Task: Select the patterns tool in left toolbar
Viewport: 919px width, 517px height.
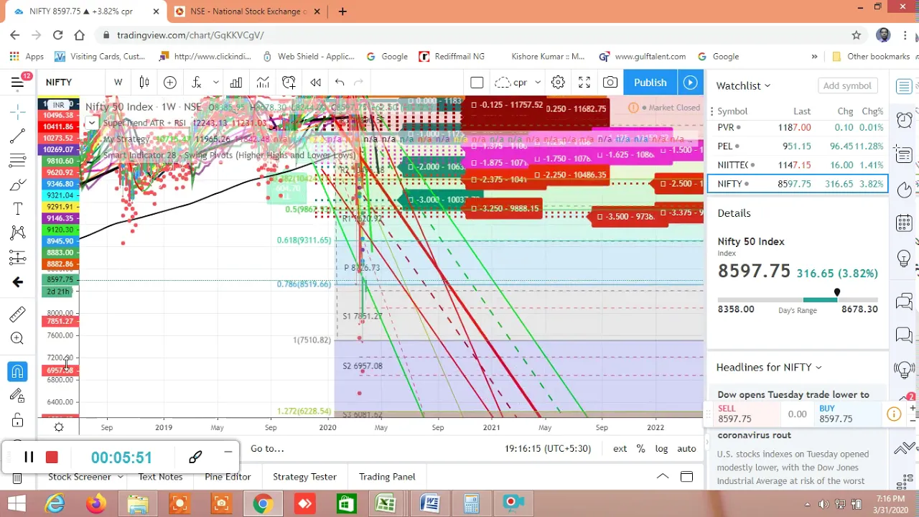Action: click(x=18, y=233)
